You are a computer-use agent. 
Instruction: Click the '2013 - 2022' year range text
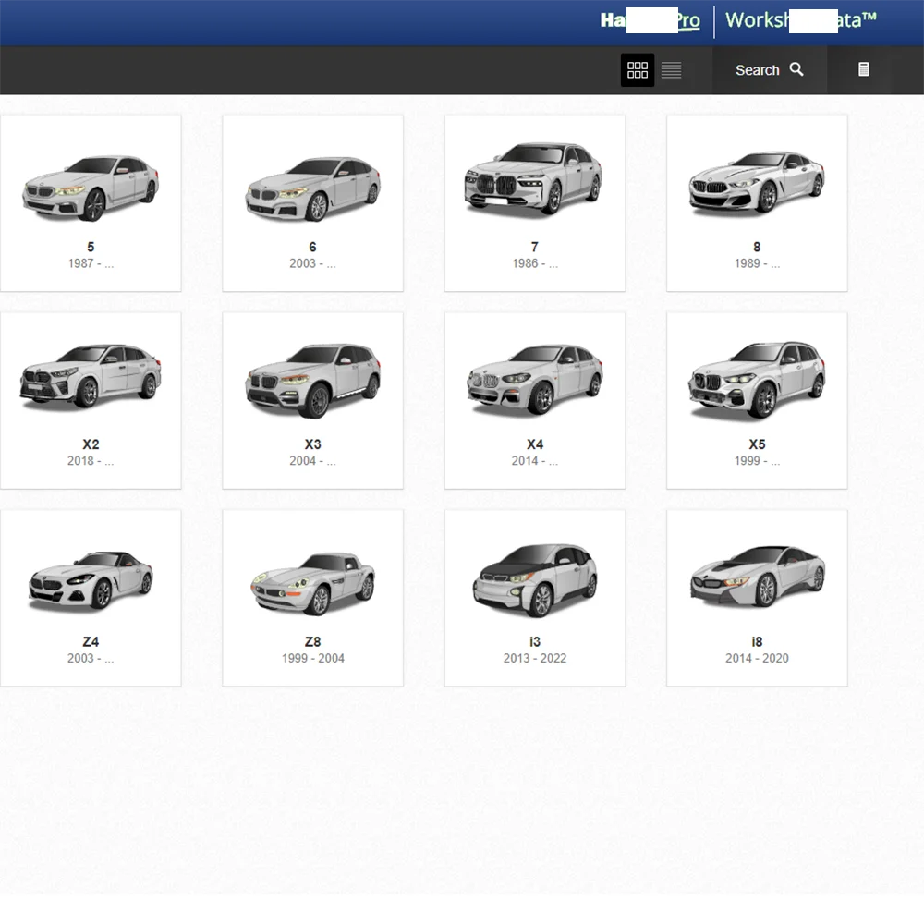point(535,658)
